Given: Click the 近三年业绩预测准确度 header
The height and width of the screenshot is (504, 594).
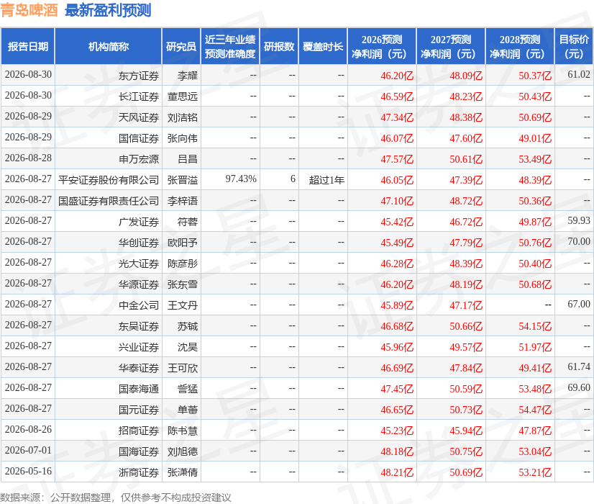Looking at the screenshot, I should click(x=230, y=46).
